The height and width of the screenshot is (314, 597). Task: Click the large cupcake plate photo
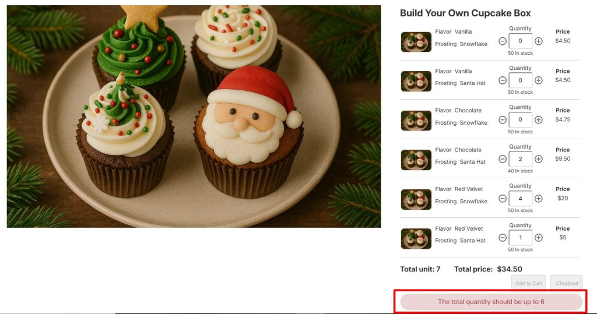(x=194, y=117)
